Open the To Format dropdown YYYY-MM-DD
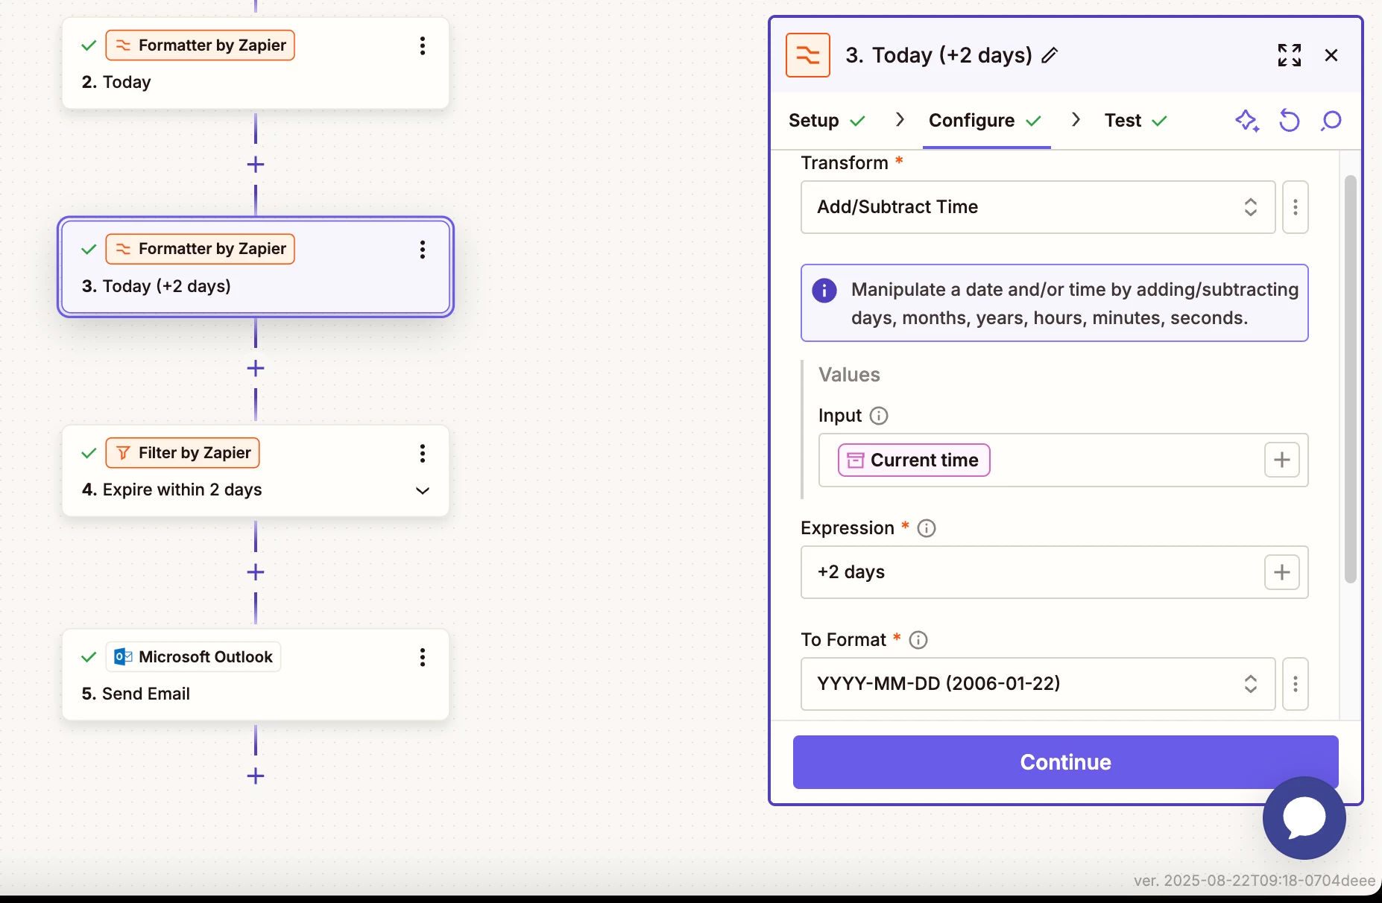 [1038, 684]
